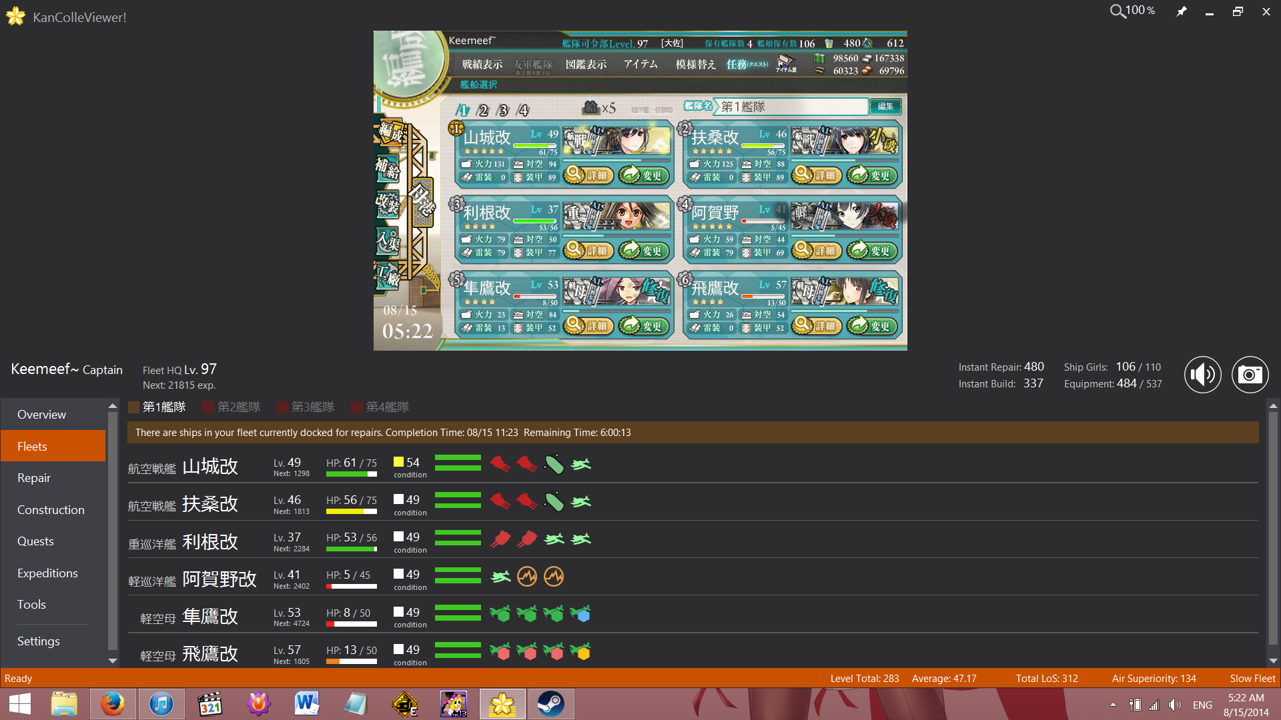Image resolution: width=1281 pixels, height=720 pixels.
Task: Select in-game fleet number 4 tab
Action: tap(524, 111)
